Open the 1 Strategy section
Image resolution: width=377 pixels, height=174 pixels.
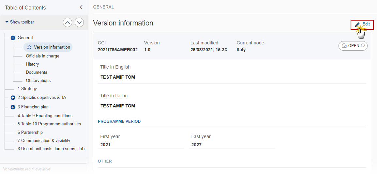(x=27, y=89)
